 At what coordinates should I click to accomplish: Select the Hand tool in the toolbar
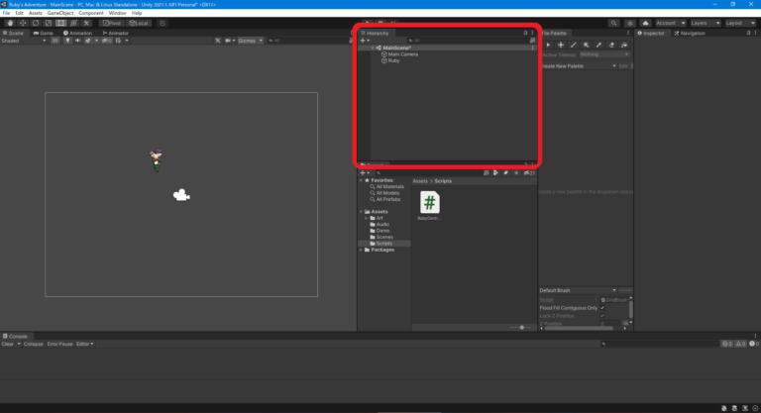pos(9,23)
